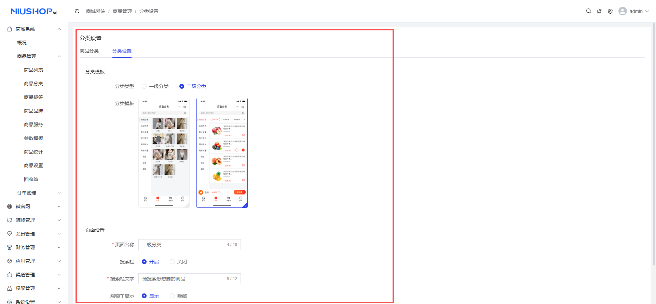Click the rocket icon in top bar
The image size is (656, 304).
pos(599,11)
